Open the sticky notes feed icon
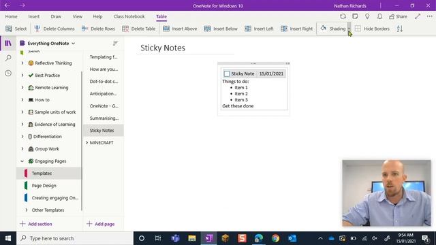Viewport: 436px width, 245px height. (x=355, y=16)
